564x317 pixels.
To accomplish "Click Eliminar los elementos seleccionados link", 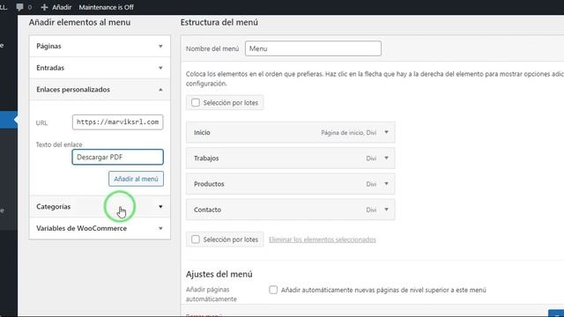I will 323,240.
